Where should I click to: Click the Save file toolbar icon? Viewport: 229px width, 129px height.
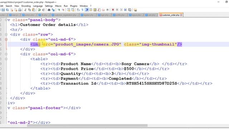pos(3,10)
